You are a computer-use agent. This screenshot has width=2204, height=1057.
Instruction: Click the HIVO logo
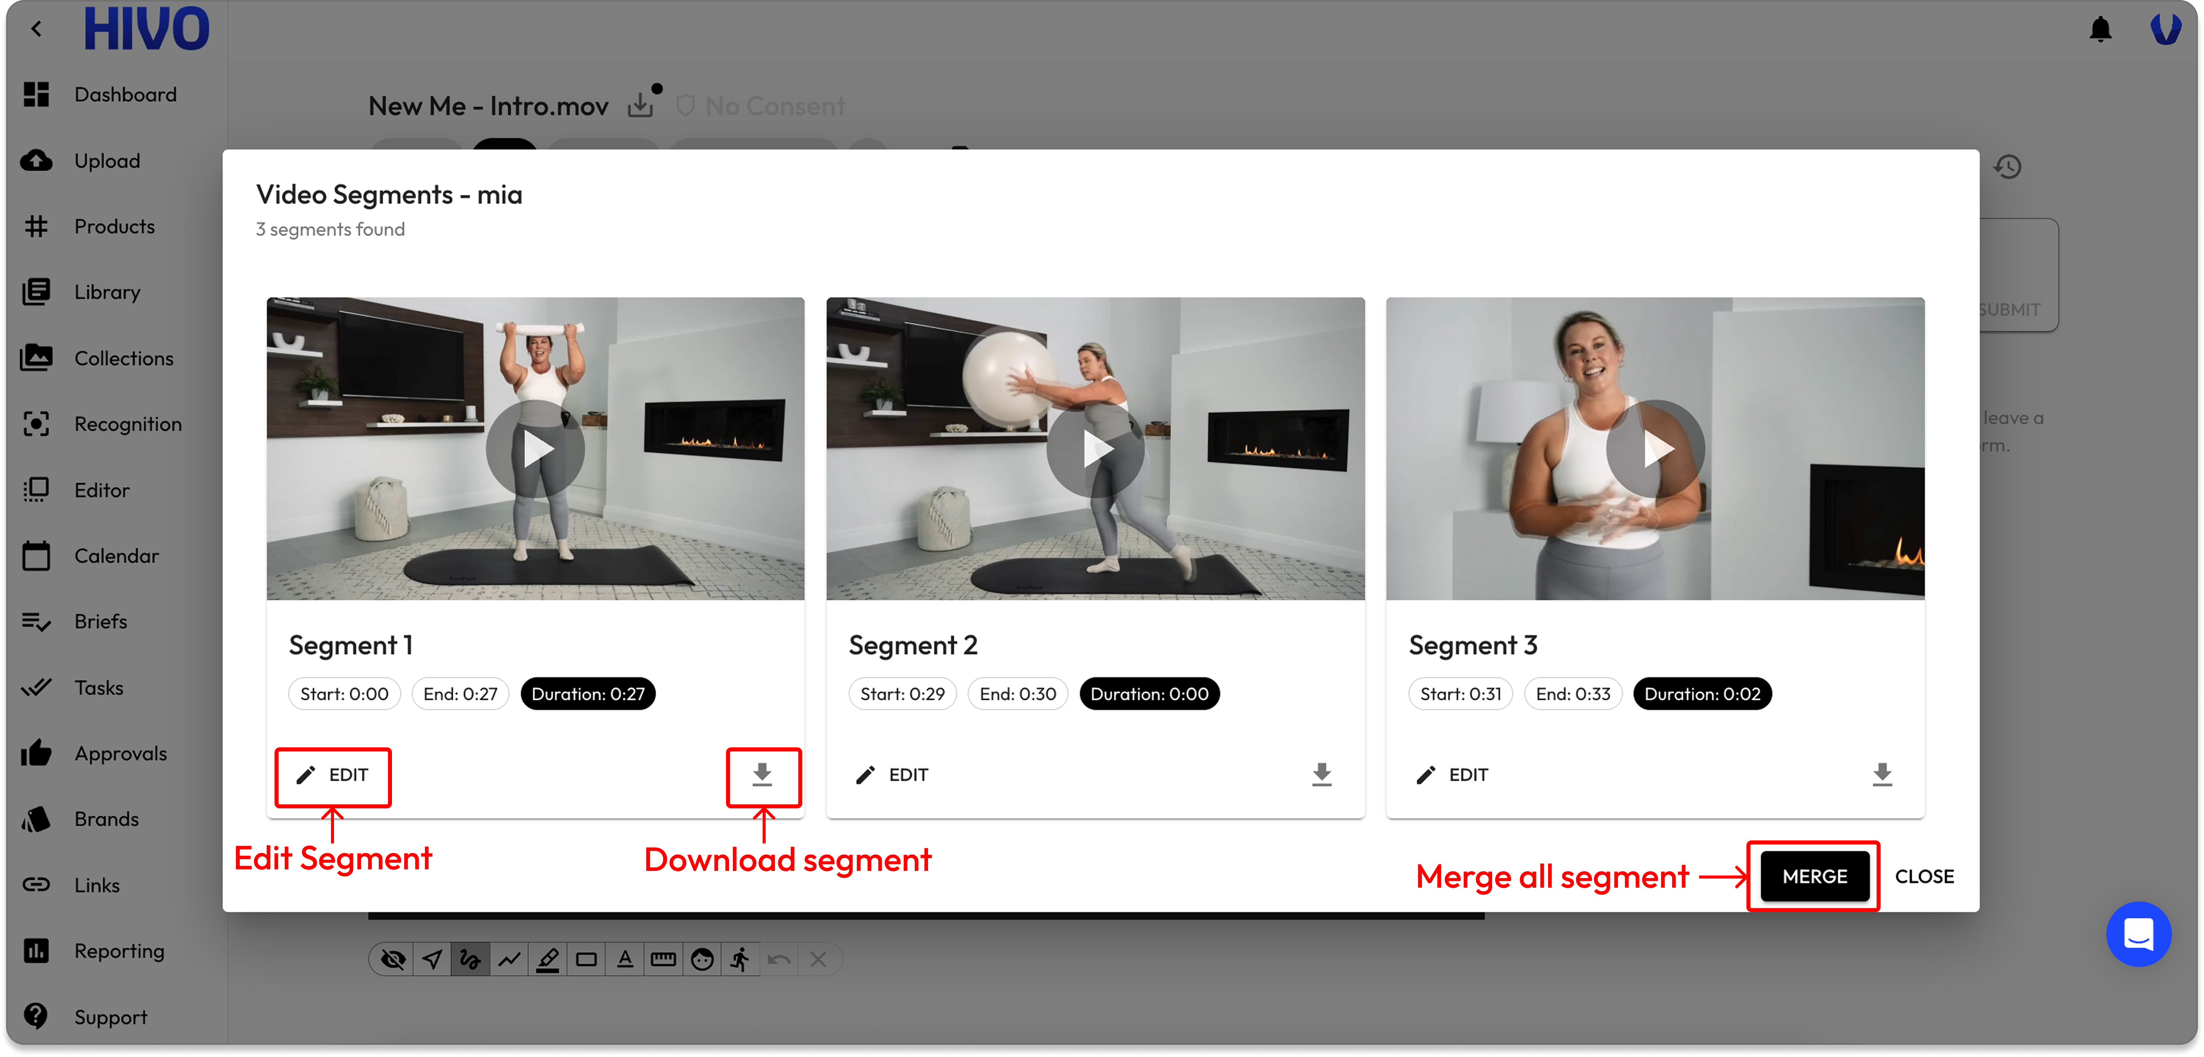coord(146,29)
